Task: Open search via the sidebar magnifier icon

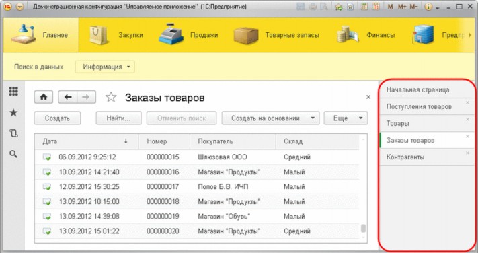Action: tap(13, 154)
